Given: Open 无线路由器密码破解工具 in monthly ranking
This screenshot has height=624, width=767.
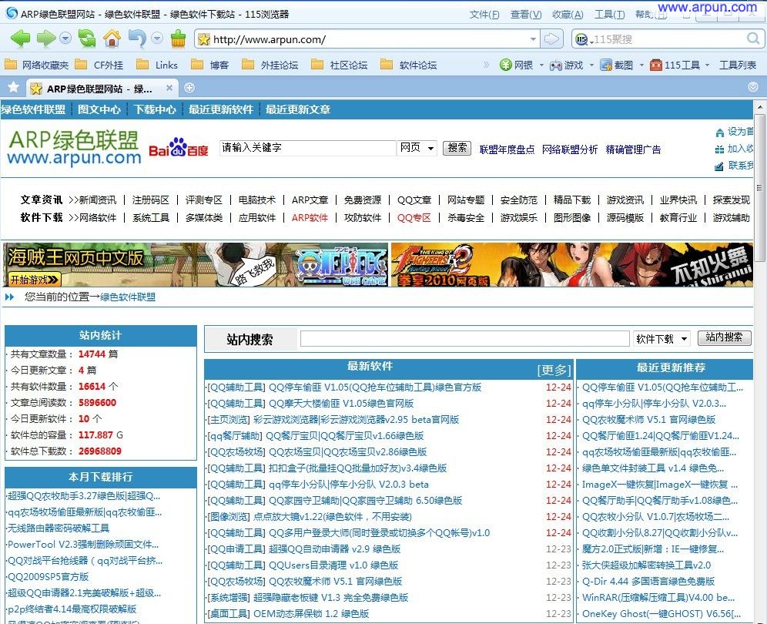Looking at the screenshot, I should point(59,528).
